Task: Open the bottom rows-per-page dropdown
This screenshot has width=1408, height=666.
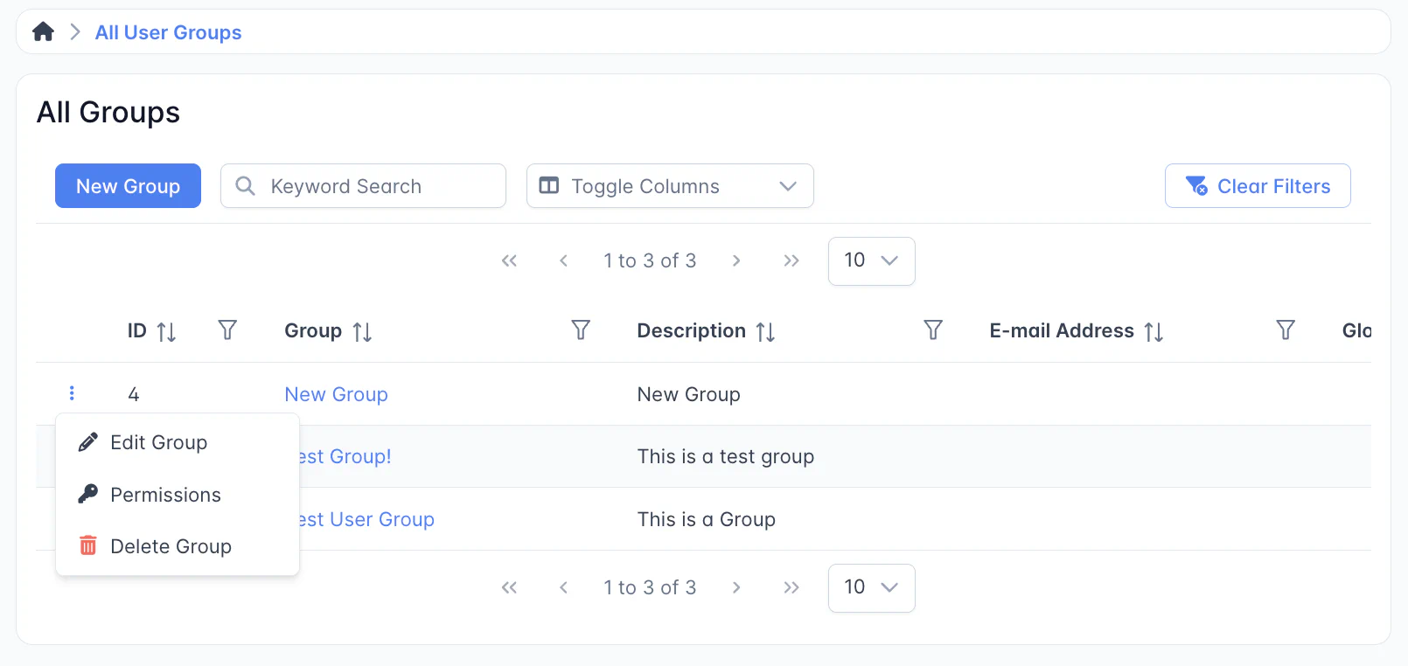Action: pos(871,587)
